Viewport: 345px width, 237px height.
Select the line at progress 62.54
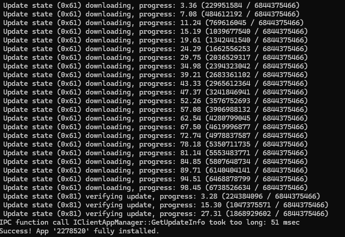[x=155, y=118]
